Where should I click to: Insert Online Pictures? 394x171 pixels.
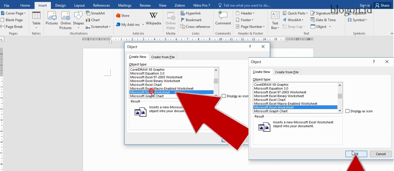[66, 20]
